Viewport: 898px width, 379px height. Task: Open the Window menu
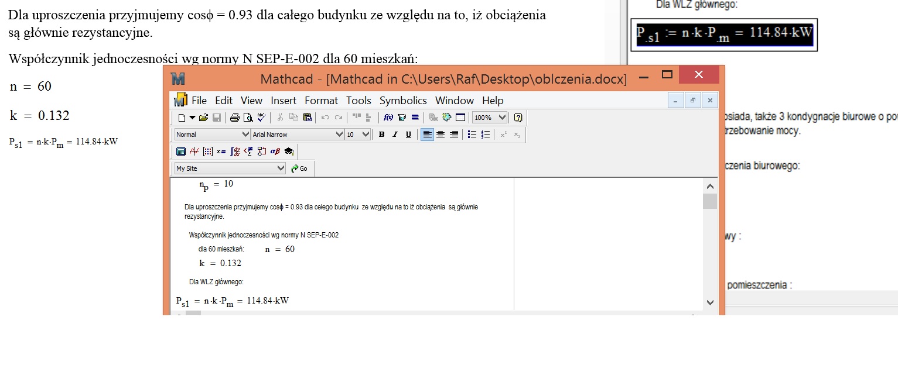(x=455, y=101)
